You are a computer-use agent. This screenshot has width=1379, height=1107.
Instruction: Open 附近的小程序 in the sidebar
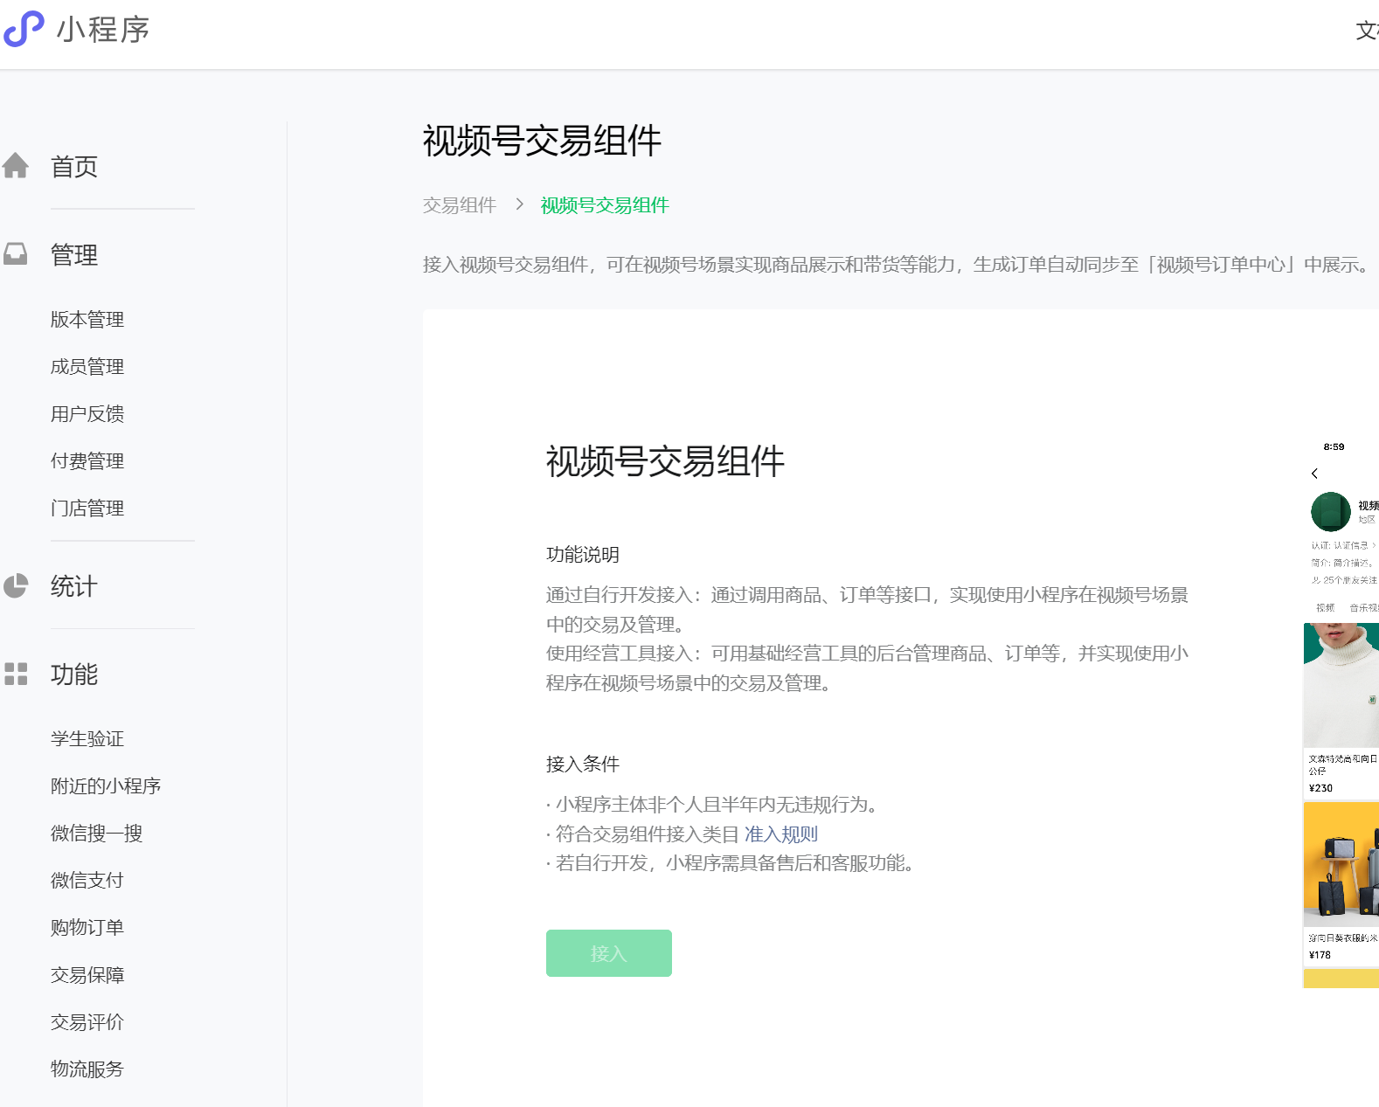click(106, 786)
